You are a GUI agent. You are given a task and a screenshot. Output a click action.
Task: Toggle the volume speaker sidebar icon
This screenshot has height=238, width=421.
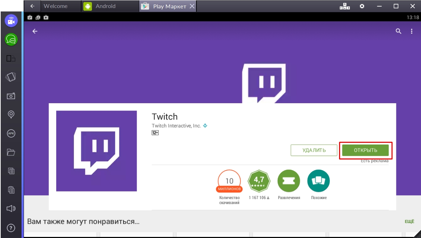tap(11, 208)
